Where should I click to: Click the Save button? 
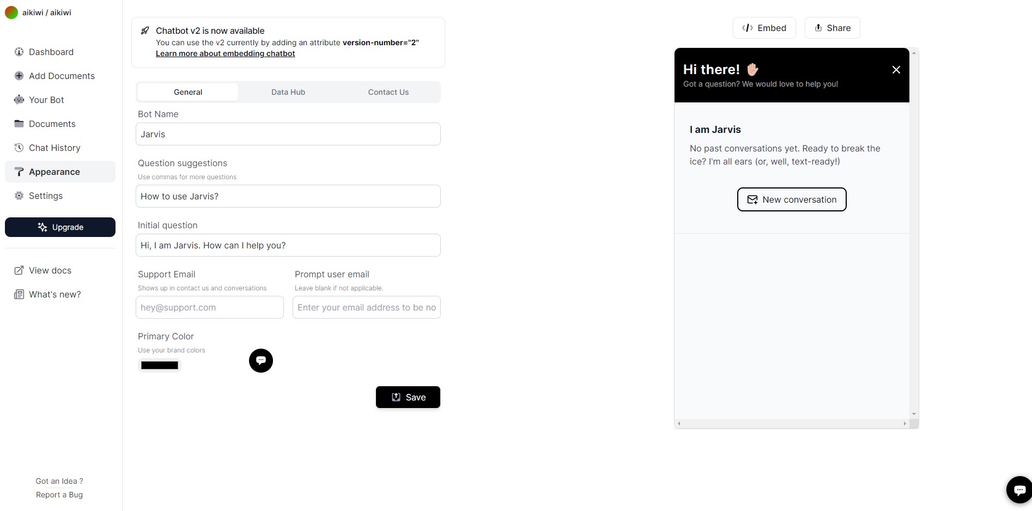(x=408, y=397)
